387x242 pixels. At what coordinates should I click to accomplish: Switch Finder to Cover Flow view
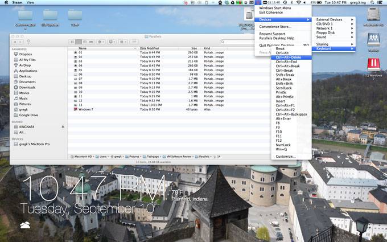tap(91, 42)
